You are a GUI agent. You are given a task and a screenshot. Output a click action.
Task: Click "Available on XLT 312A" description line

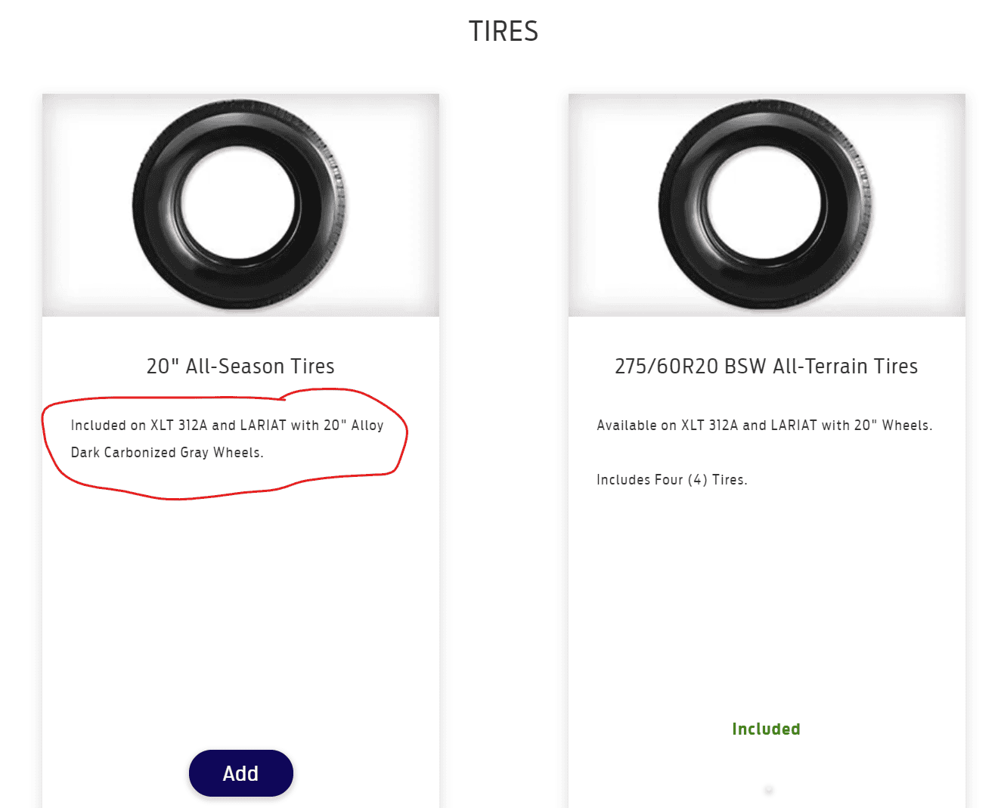764,426
